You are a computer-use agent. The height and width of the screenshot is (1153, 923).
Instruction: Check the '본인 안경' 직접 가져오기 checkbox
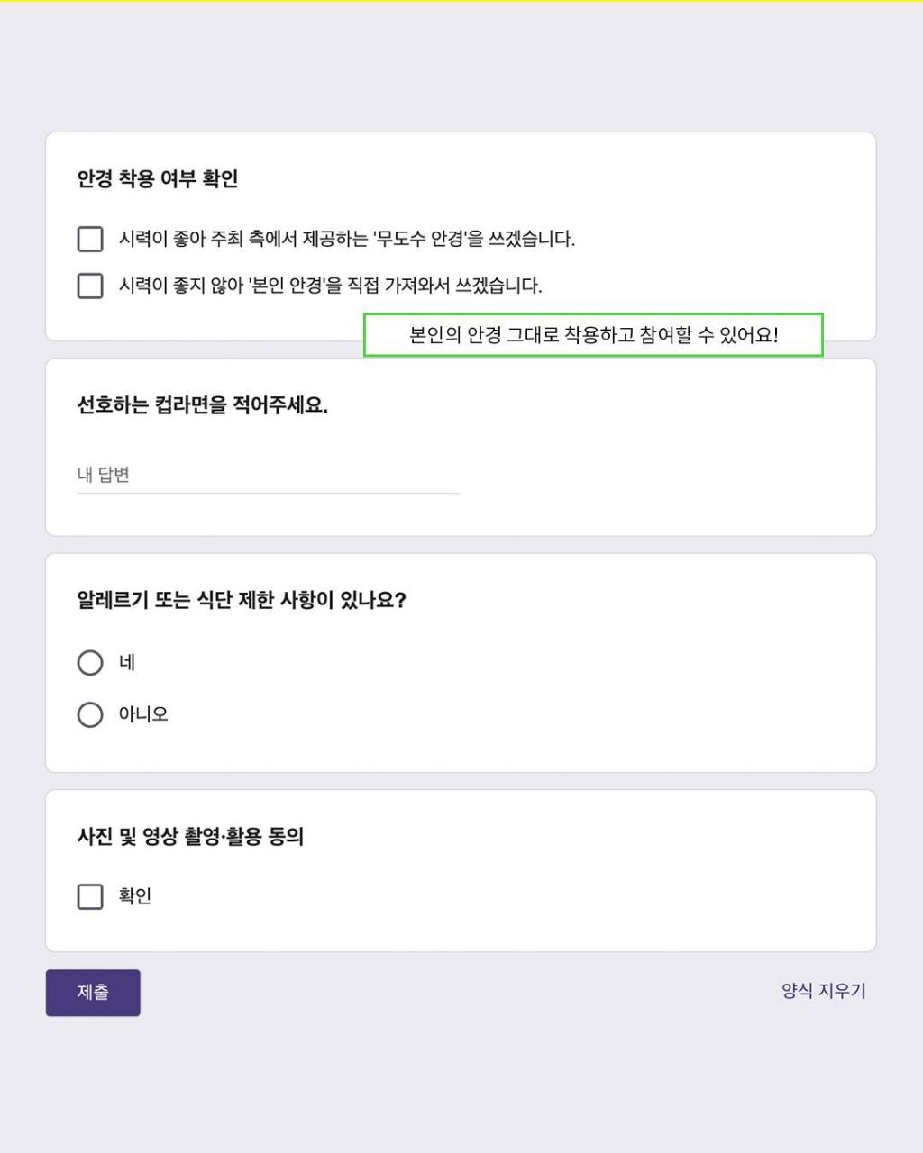90,286
